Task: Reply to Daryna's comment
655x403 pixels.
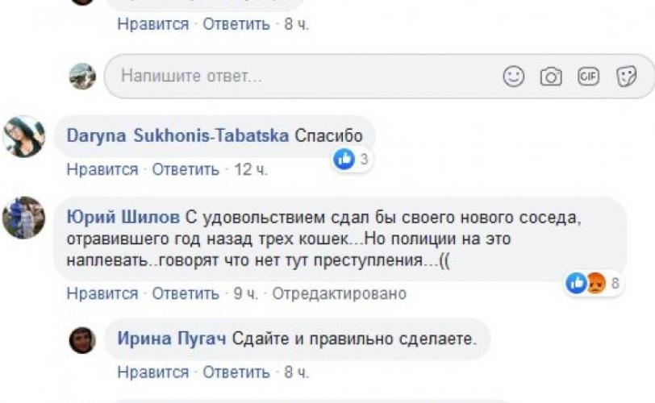Action: [186, 170]
